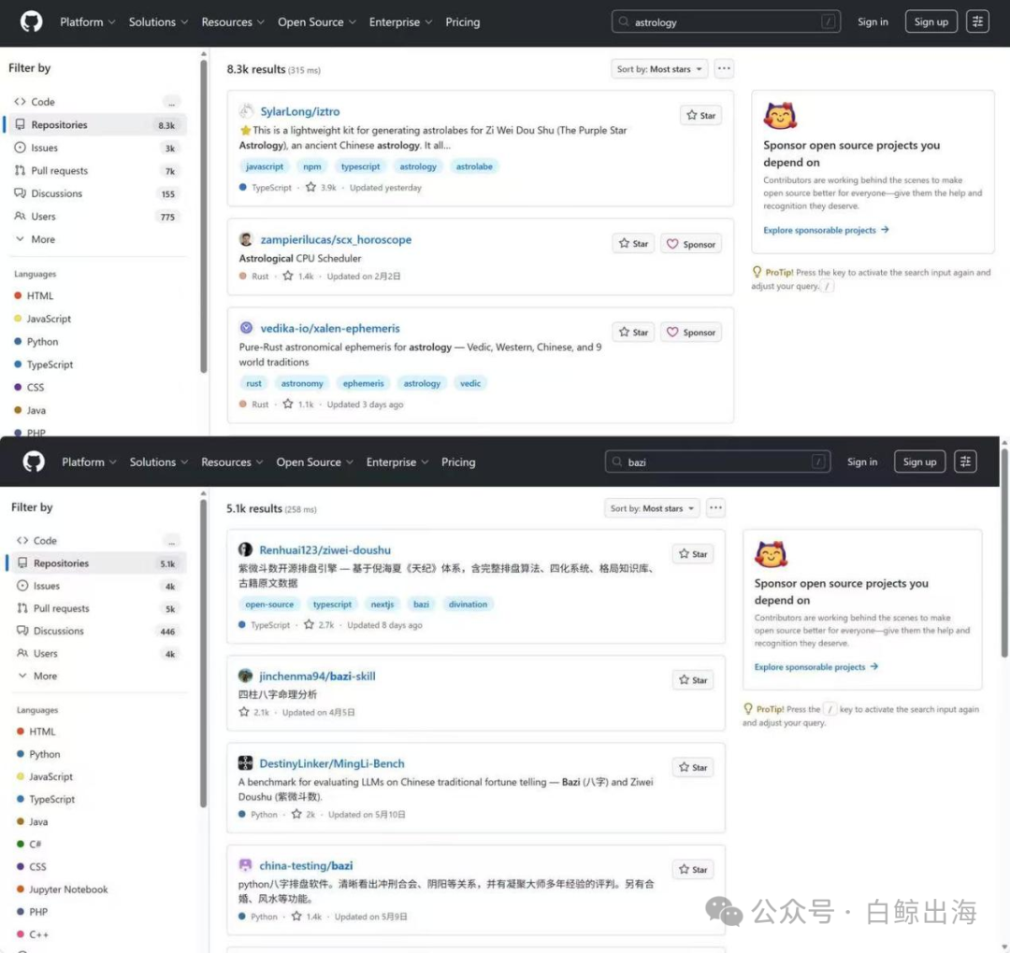
Task: Star the zampierilucas/scx_horoscope repository
Action: click(x=633, y=243)
